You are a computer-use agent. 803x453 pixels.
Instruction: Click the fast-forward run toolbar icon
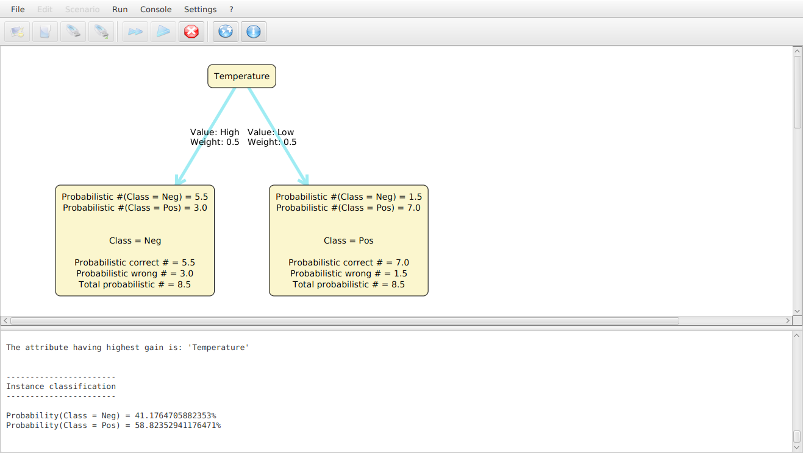click(x=135, y=32)
